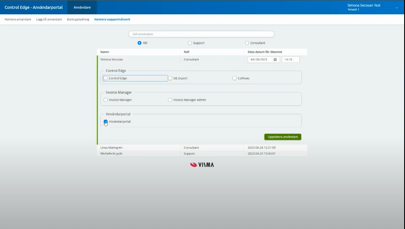Open the Linus Malmgren user row
Screen dimensions: 405x229
tap(202, 148)
